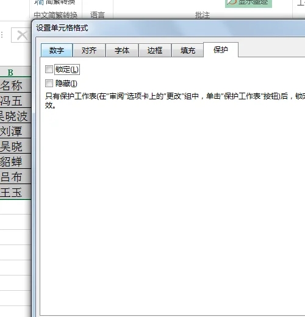Click the cell with 貂蝉

click(x=15, y=162)
